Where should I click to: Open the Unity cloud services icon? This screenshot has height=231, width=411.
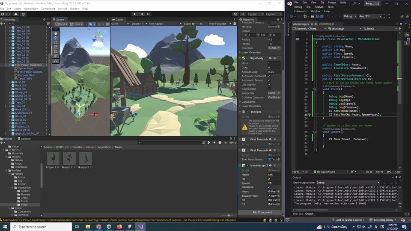[x=16, y=14]
